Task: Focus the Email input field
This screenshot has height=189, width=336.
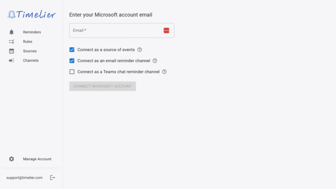Action: pyautogui.click(x=116, y=30)
